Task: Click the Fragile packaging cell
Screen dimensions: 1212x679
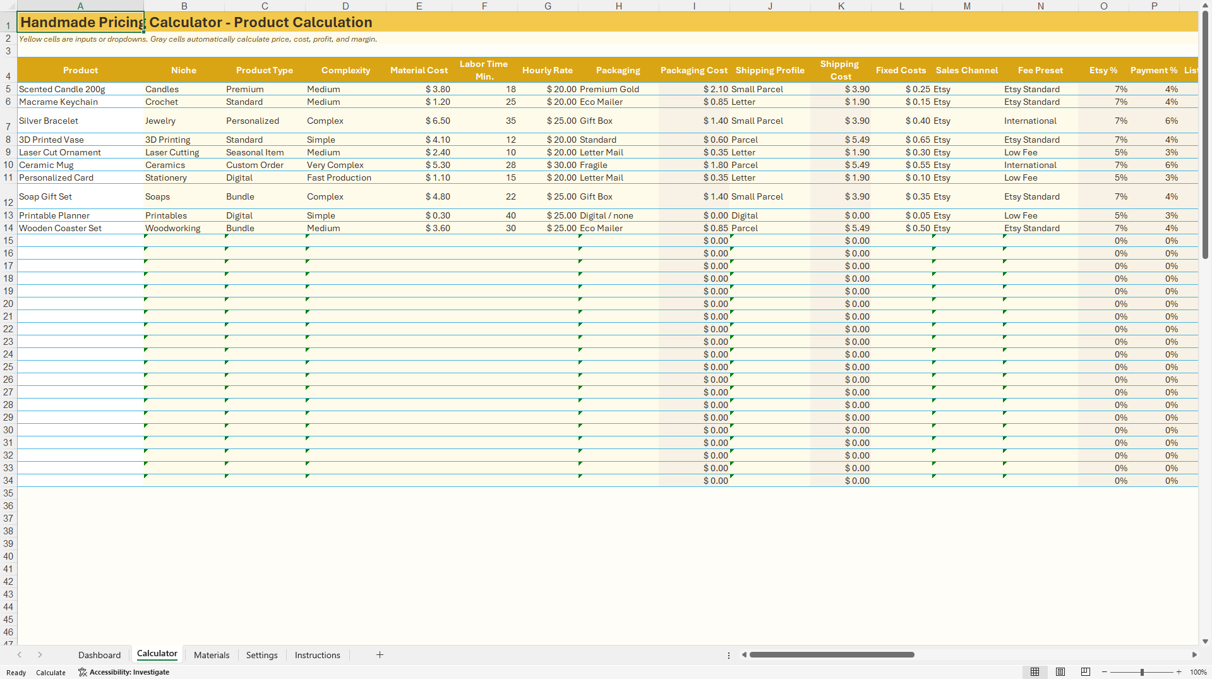Action: coord(618,165)
